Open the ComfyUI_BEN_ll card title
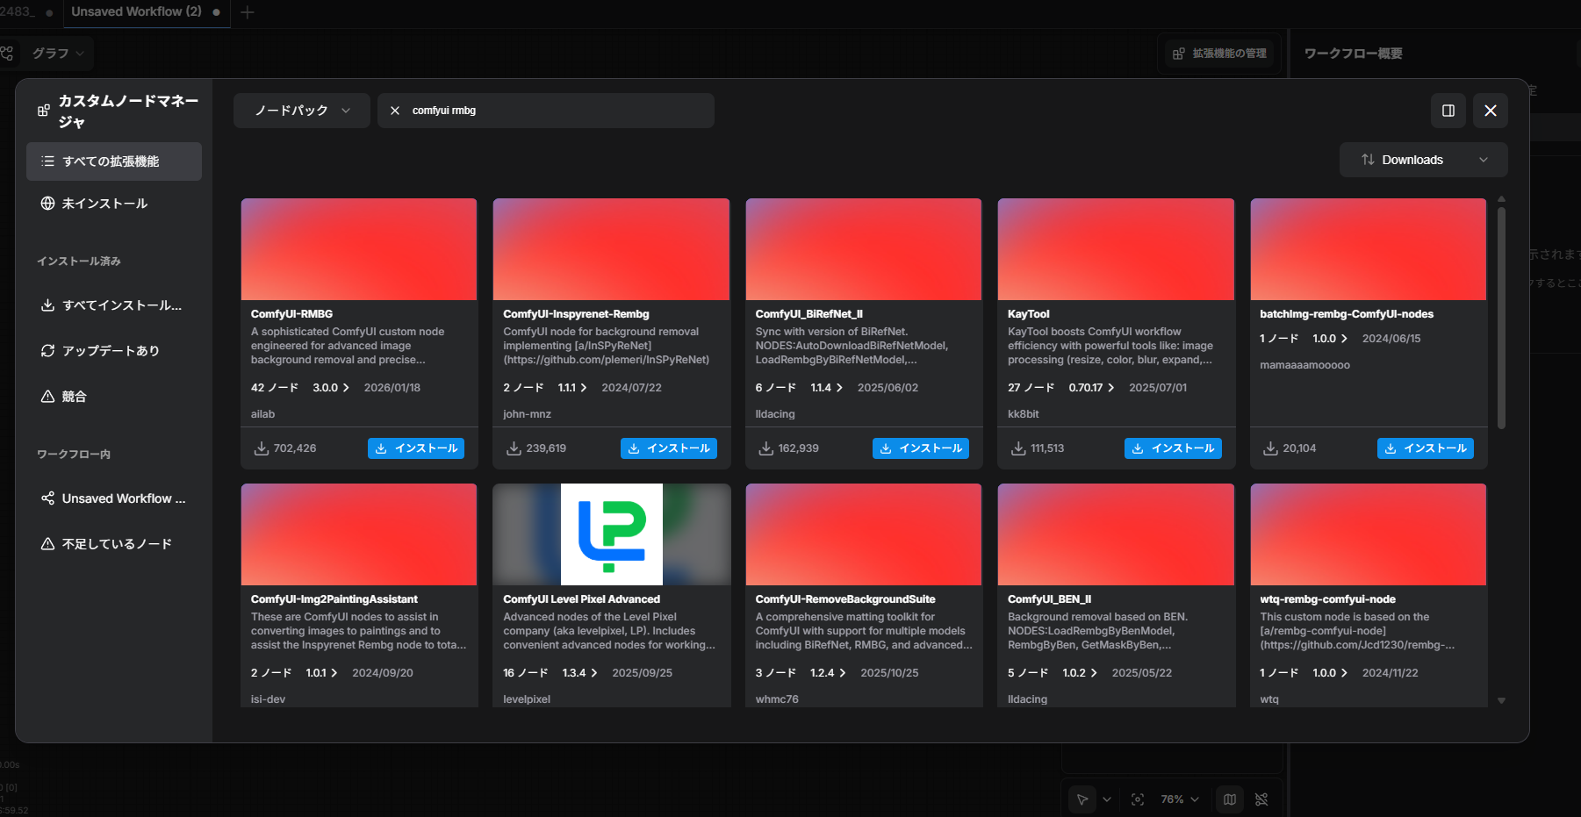 1050,599
